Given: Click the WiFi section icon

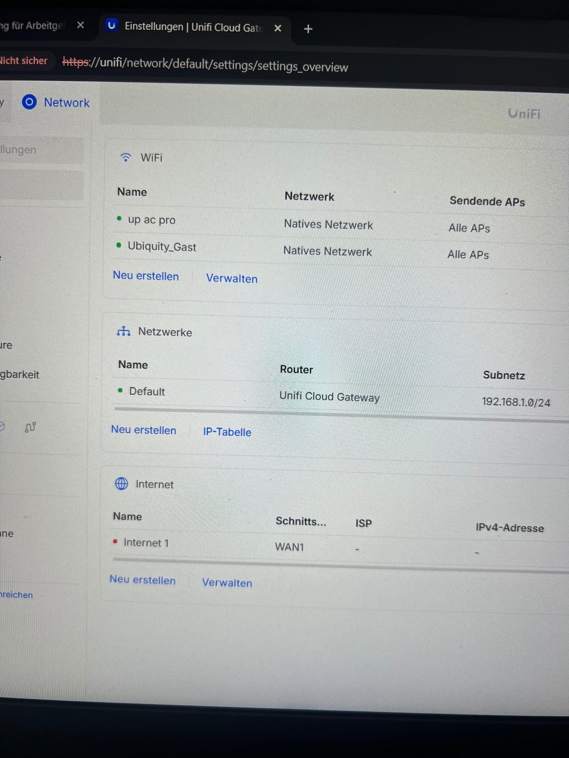Looking at the screenshot, I should pyautogui.click(x=126, y=157).
